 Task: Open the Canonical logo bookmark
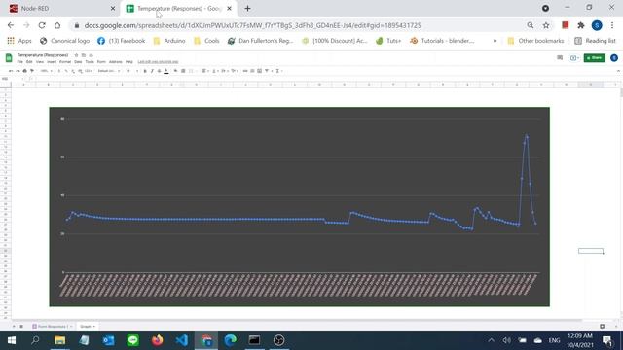tap(64, 41)
